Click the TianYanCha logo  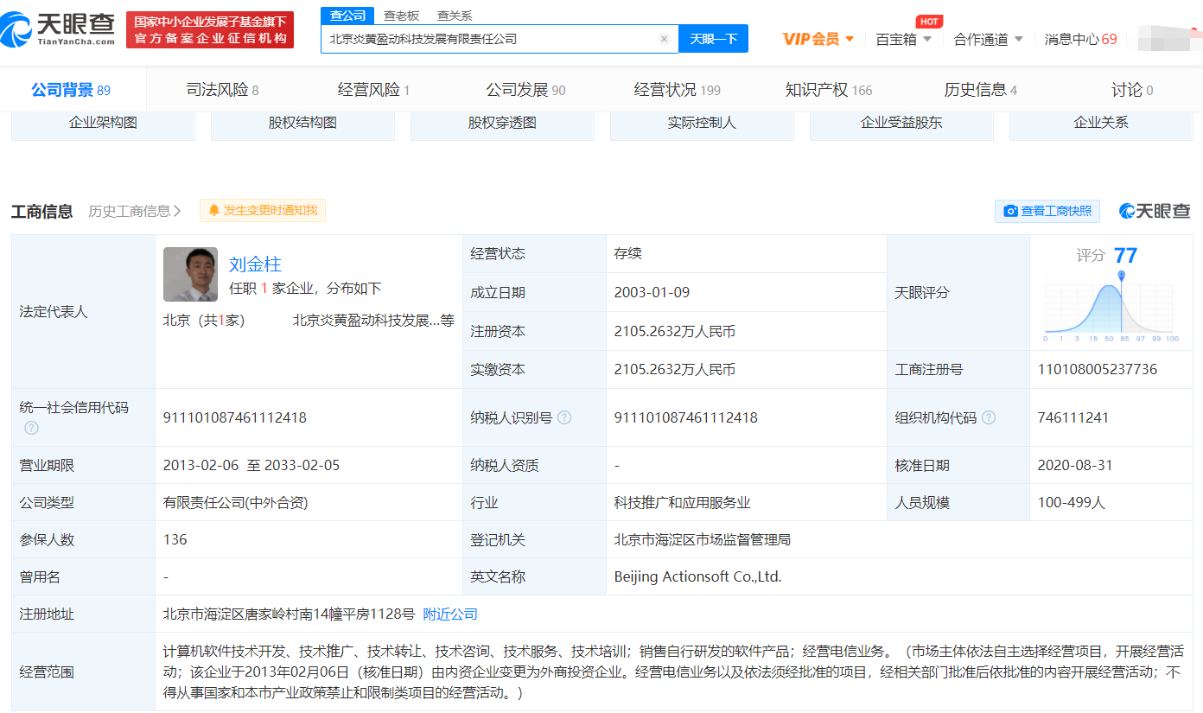point(59,29)
